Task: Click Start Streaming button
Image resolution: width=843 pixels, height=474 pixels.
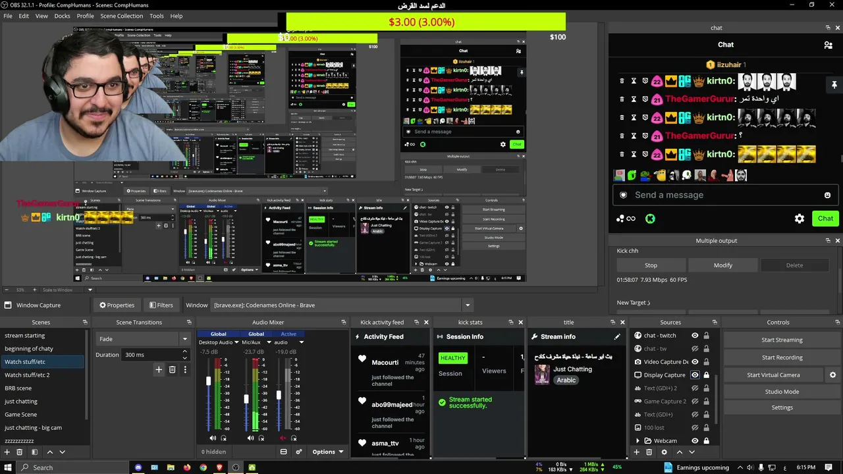Action: (782, 340)
